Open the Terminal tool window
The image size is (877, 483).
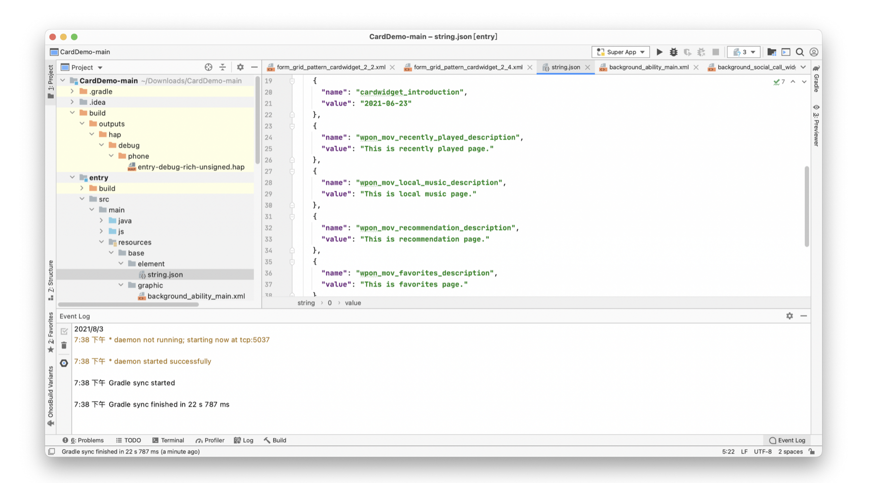tap(168, 440)
